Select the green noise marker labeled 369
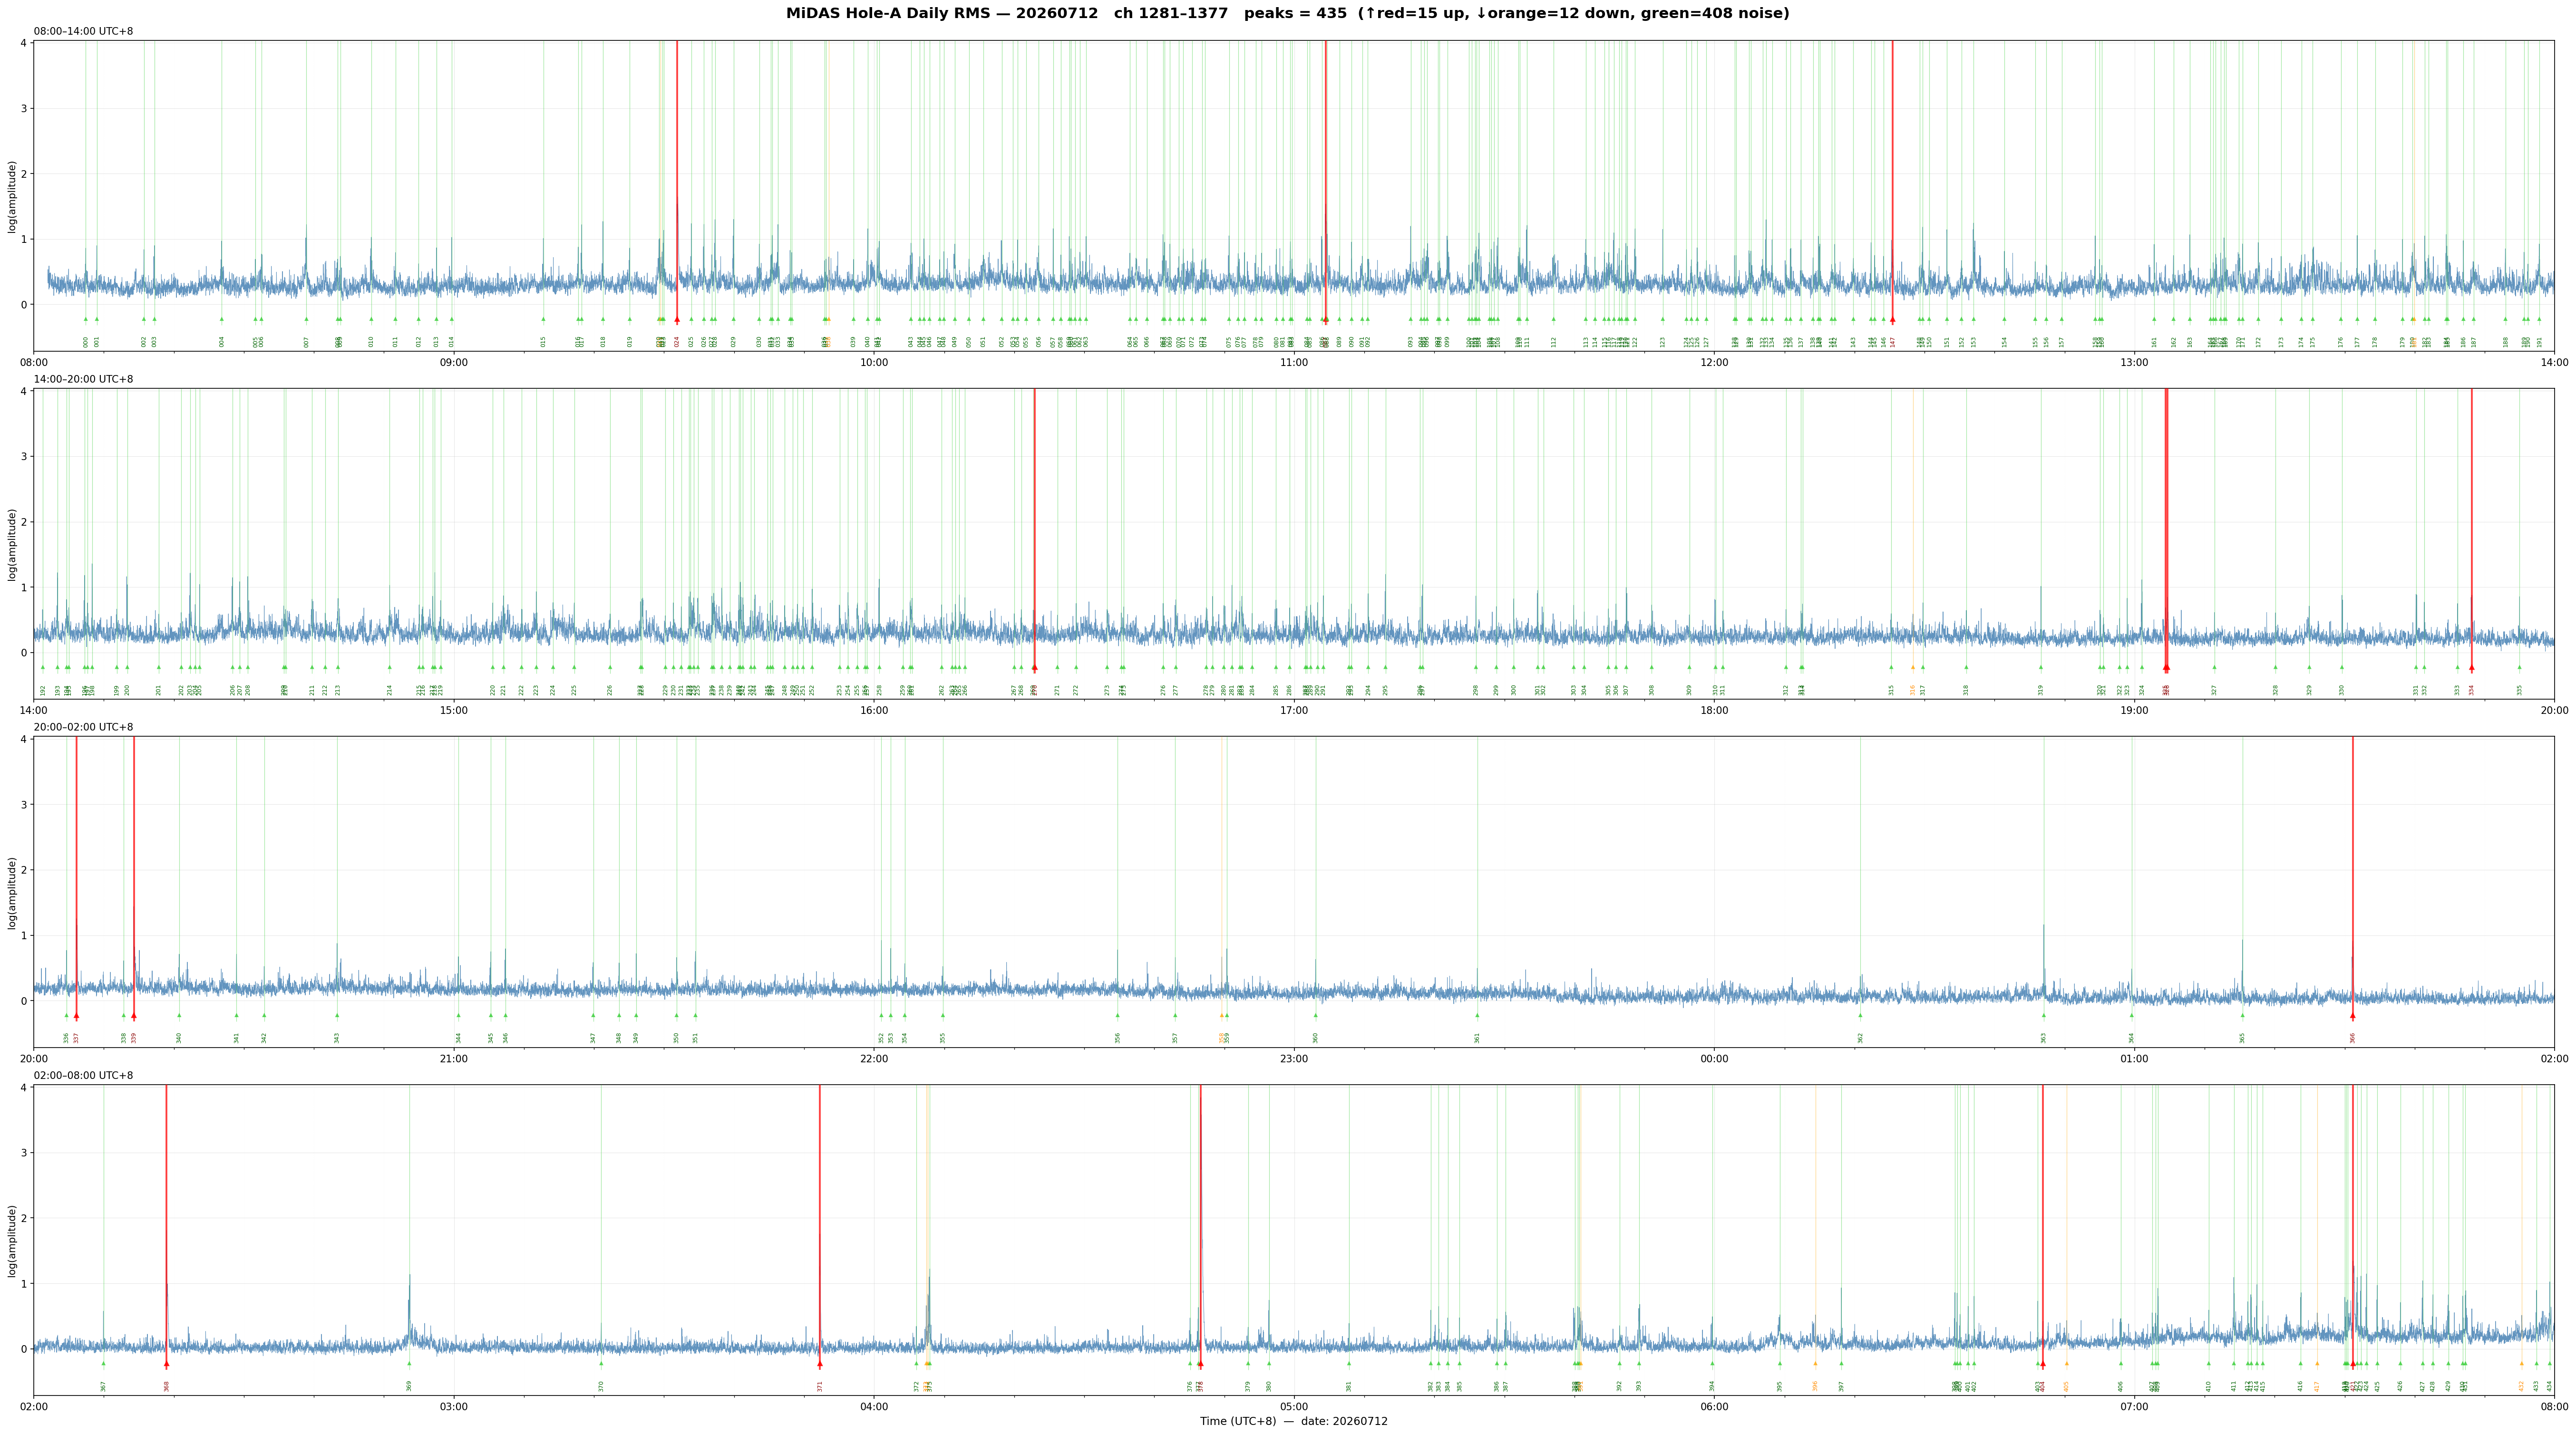 409,1364
